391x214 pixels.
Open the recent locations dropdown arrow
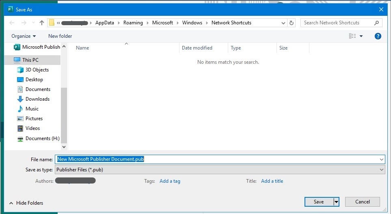coord(33,23)
